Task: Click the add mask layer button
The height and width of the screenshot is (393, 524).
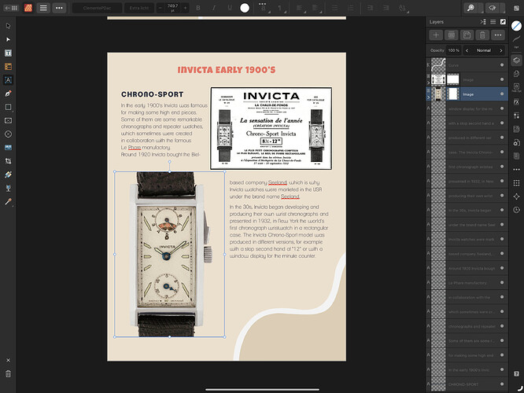Action: tap(467, 35)
